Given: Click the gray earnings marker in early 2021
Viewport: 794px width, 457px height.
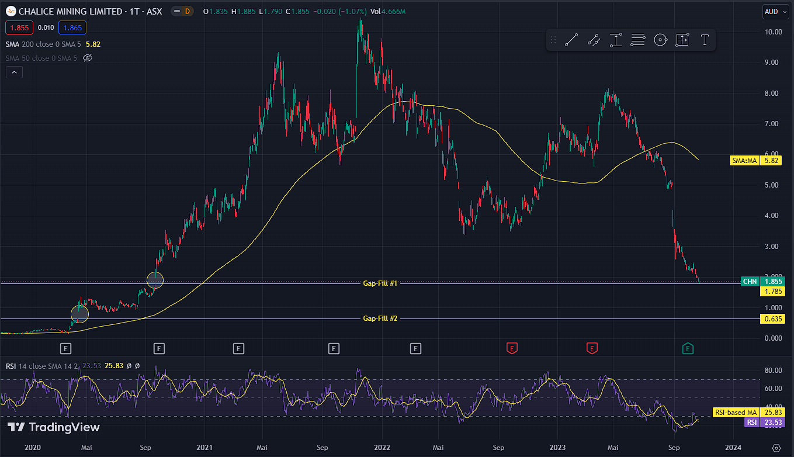Looking at the screenshot, I should 238,349.
